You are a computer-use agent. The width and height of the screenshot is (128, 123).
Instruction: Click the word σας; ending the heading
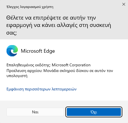12,33
